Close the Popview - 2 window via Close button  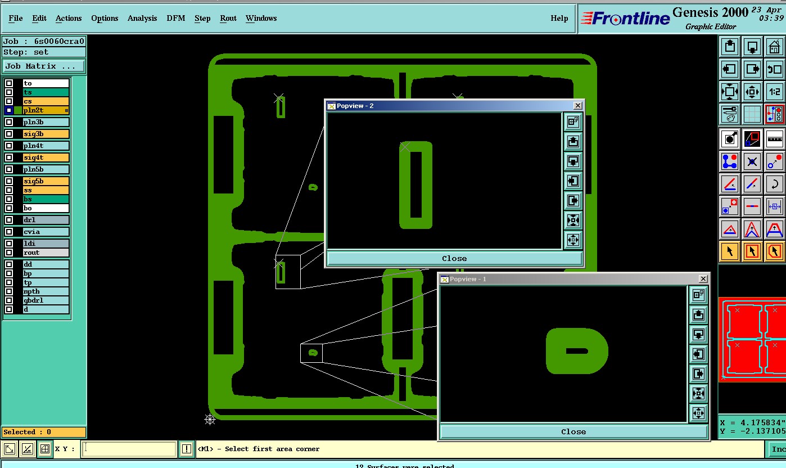tap(454, 258)
